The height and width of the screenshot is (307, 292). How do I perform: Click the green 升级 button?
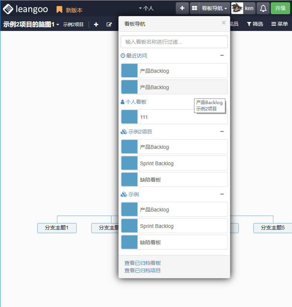280,8
